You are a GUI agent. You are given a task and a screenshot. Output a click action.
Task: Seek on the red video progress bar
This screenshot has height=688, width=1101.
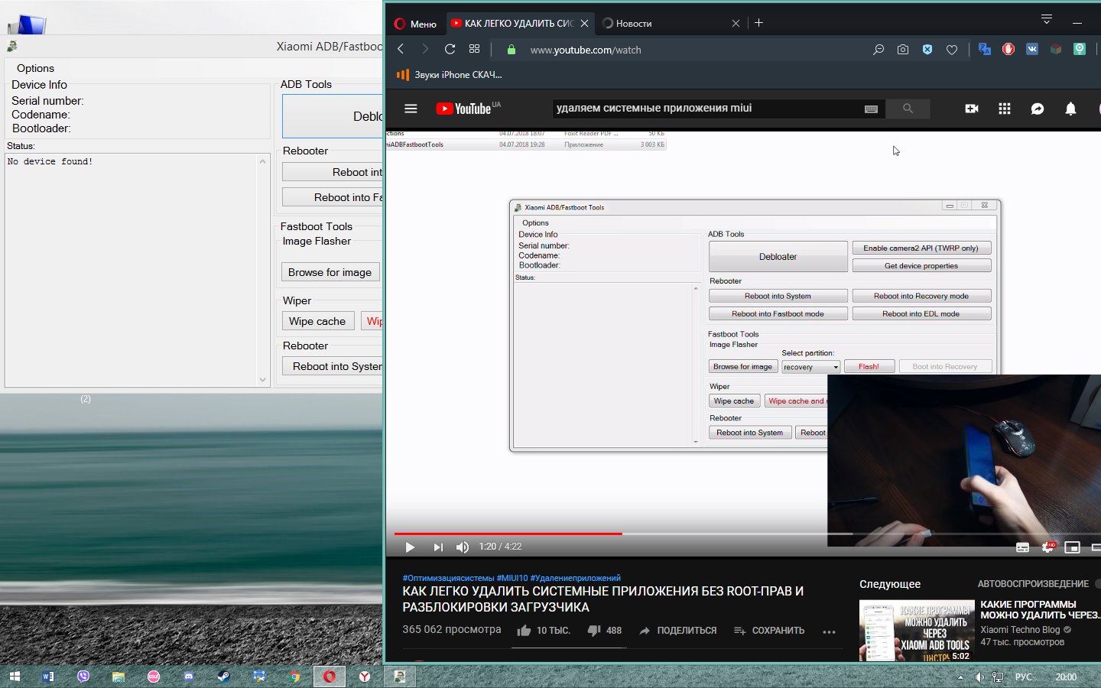click(x=508, y=534)
